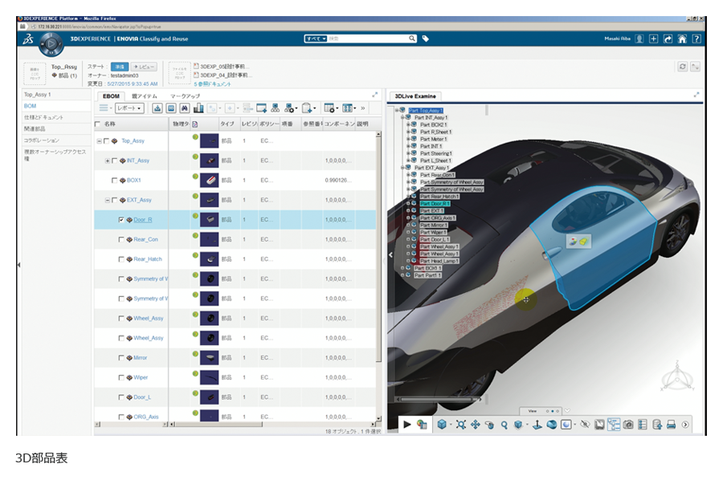Screen dimensions: 723x480
Task: Tick the checkbox for INT_Assy row
Action: pyautogui.click(x=115, y=161)
